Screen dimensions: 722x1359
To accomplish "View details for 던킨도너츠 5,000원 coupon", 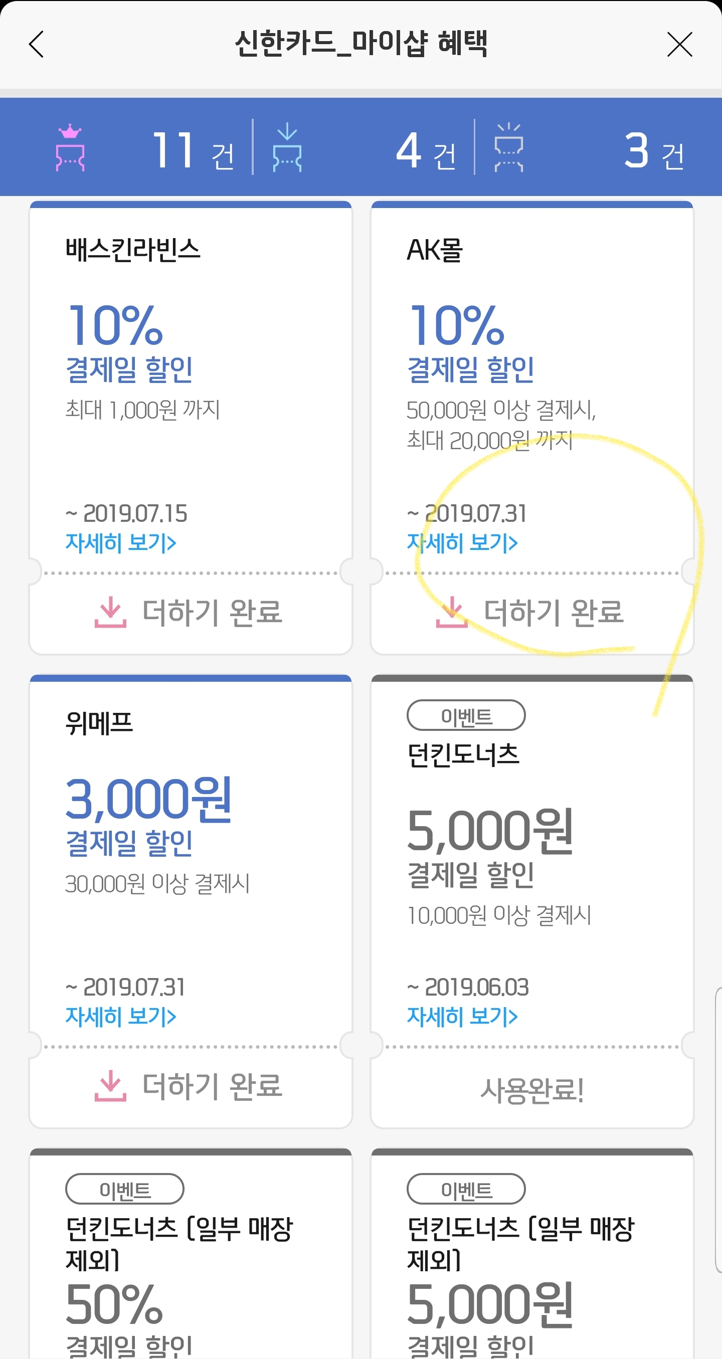I will (462, 1017).
